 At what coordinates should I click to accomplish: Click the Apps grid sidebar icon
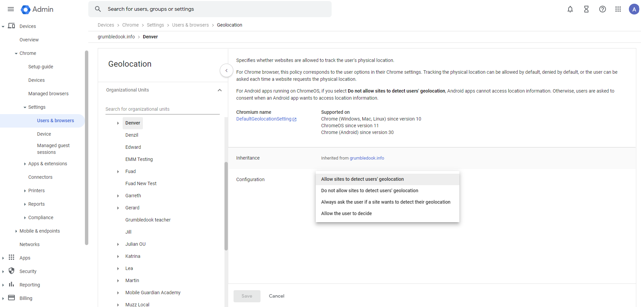pyautogui.click(x=11, y=258)
